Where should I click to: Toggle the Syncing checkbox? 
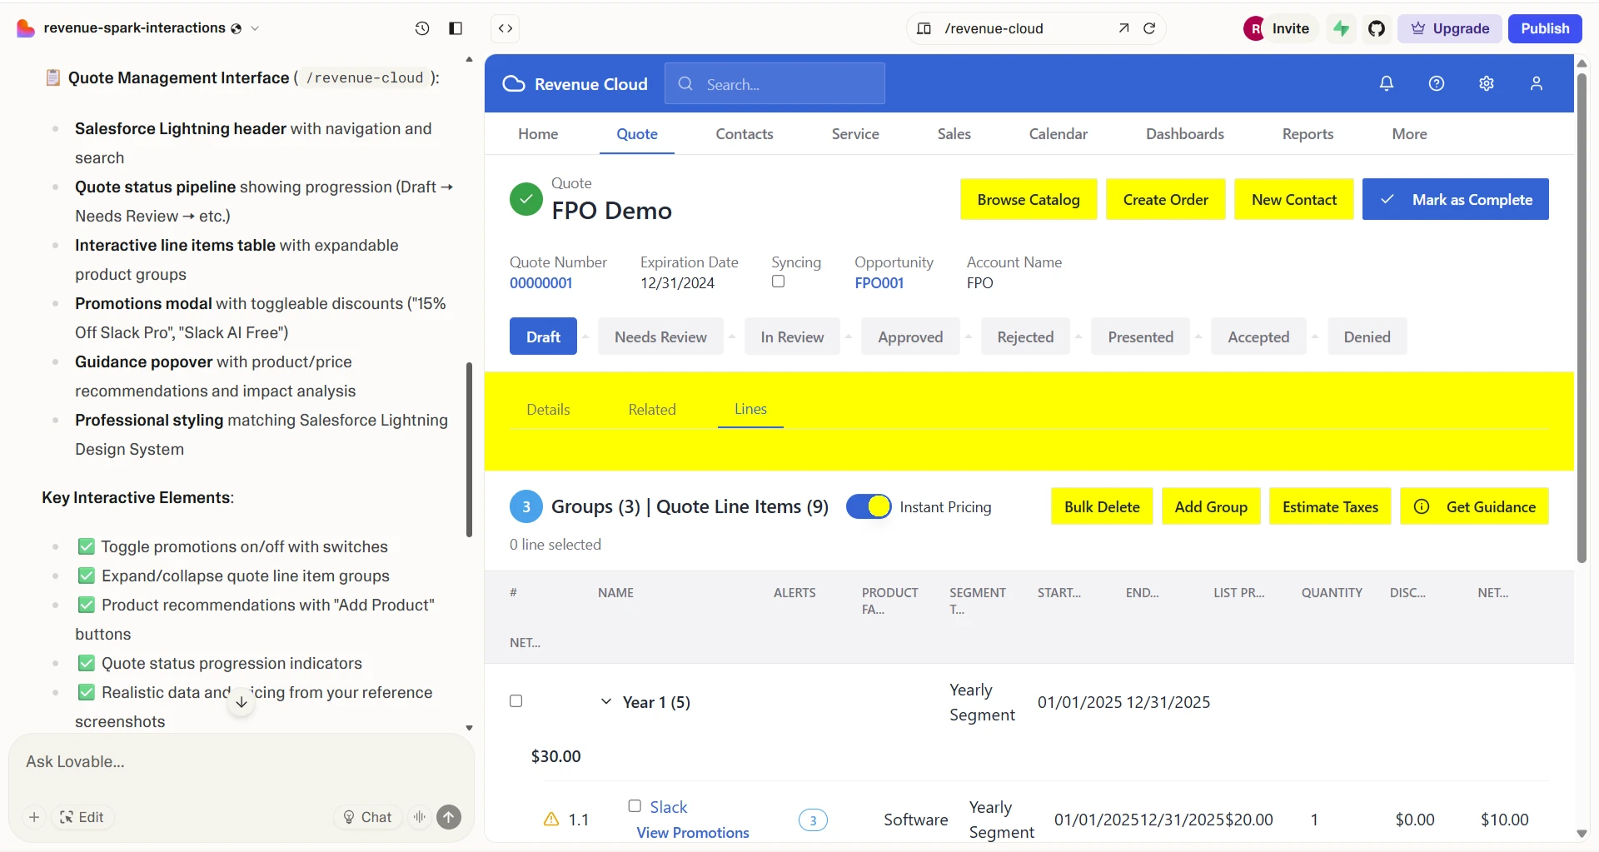778,282
